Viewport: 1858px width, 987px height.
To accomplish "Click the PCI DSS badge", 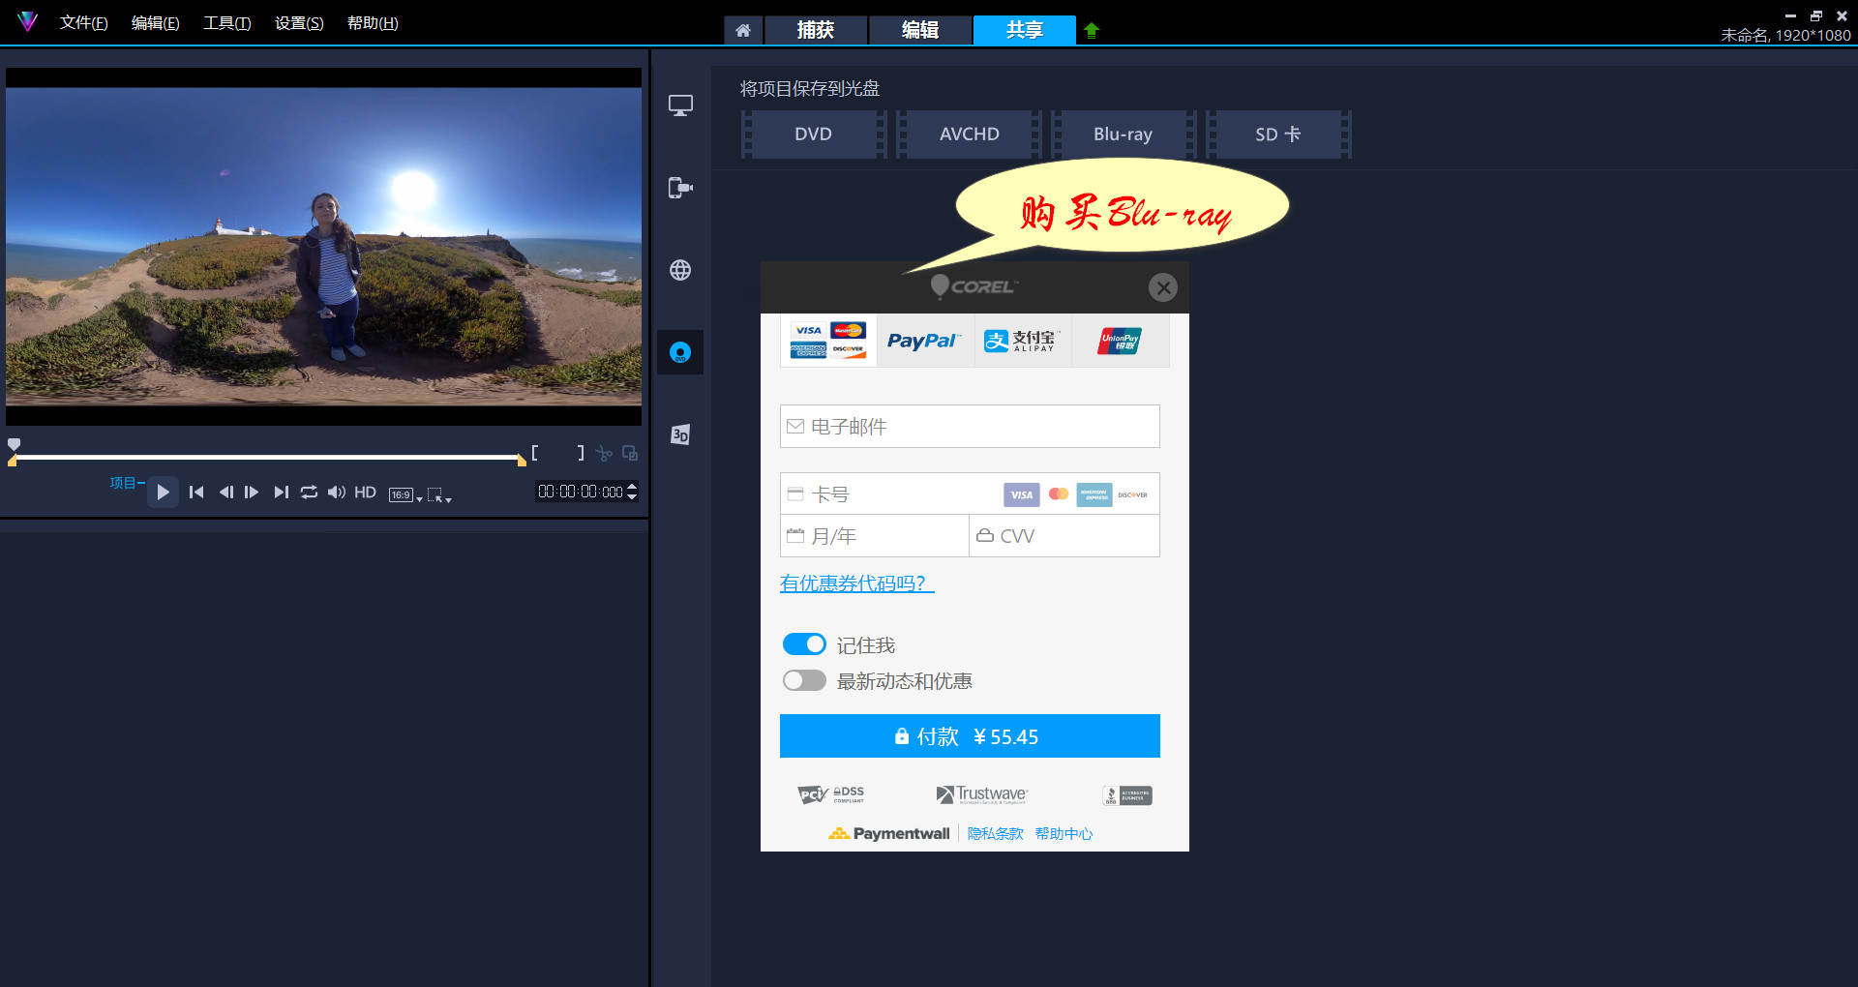I will click(831, 794).
